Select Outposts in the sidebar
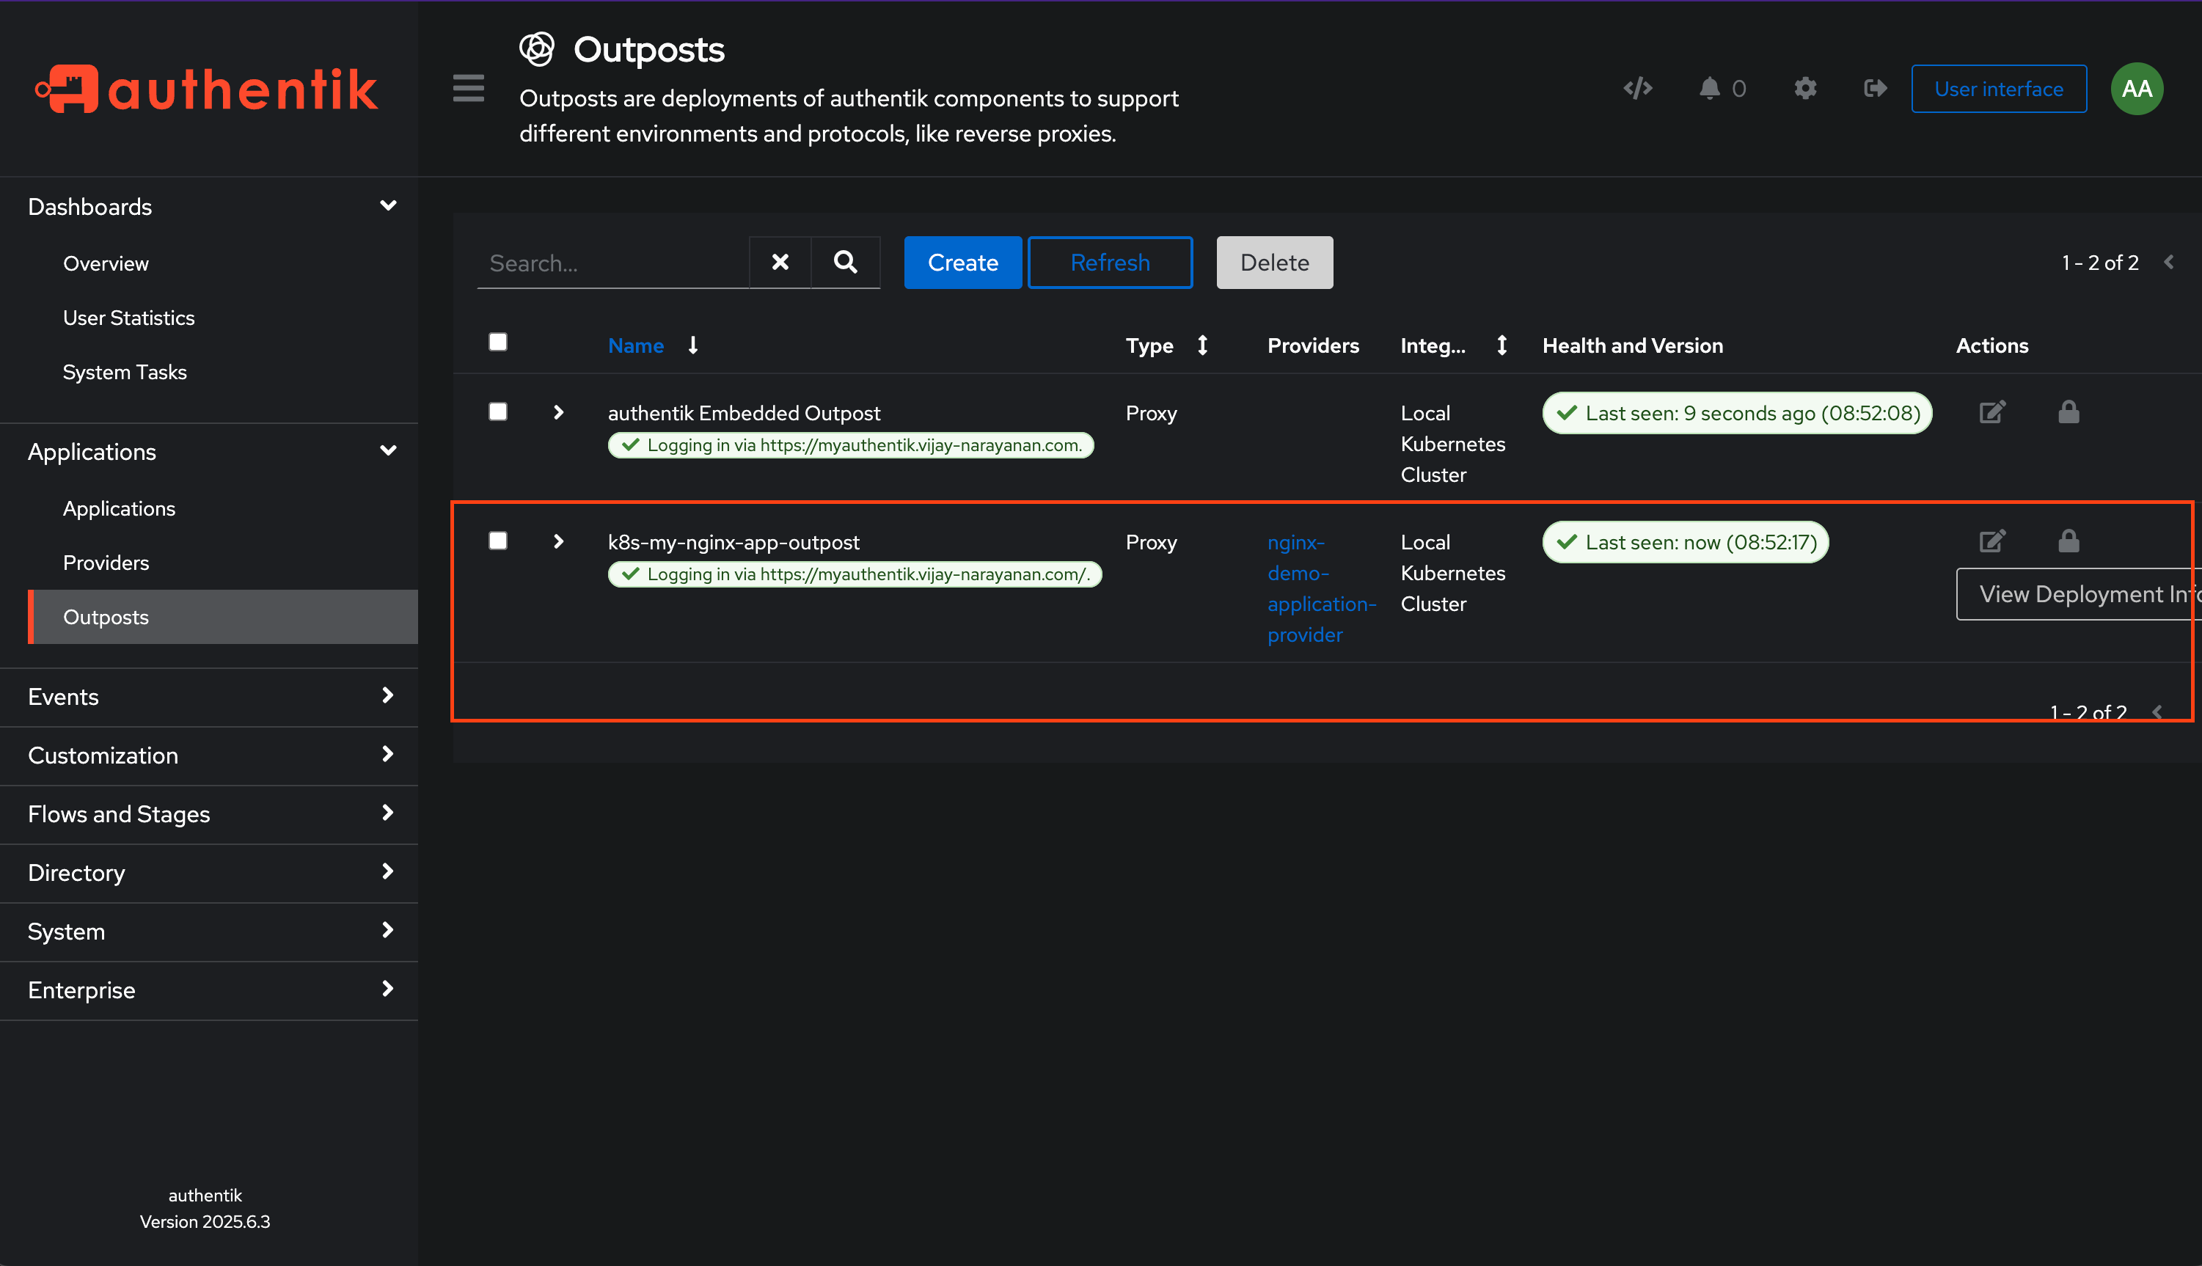The height and width of the screenshot is (1266, 2202). pyautogui.click(x=224, y=618)
